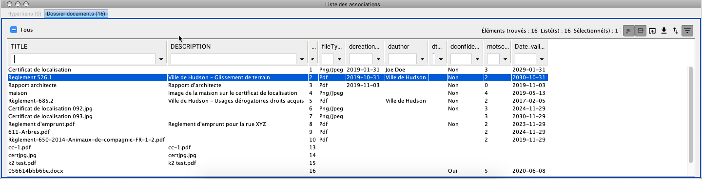This screenshot has width=702, height=179.
Task: Select the 'maison' row title
Action: pos(18,93)
